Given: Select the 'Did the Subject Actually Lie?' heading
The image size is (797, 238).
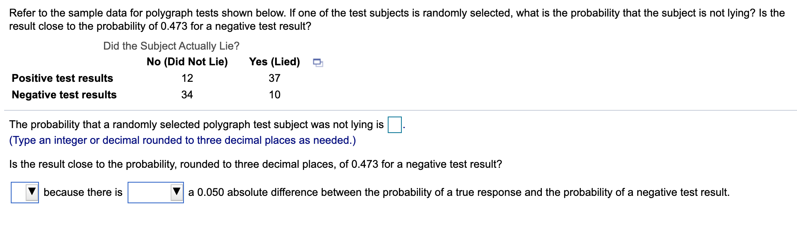Looking at the screenshot, I should tap(171, 46).
